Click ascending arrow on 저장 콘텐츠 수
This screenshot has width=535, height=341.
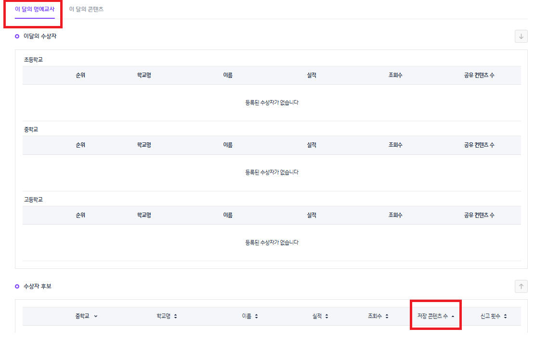pos(453,316)
